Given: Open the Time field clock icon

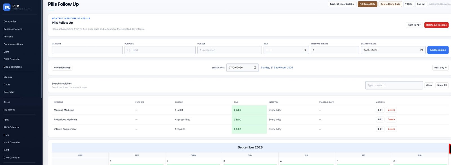Looking at the screenshot, I should click(305, 50).
